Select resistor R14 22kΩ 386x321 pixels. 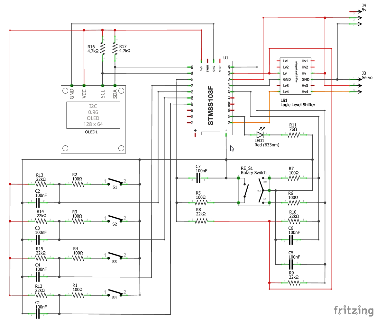point(41,221)
